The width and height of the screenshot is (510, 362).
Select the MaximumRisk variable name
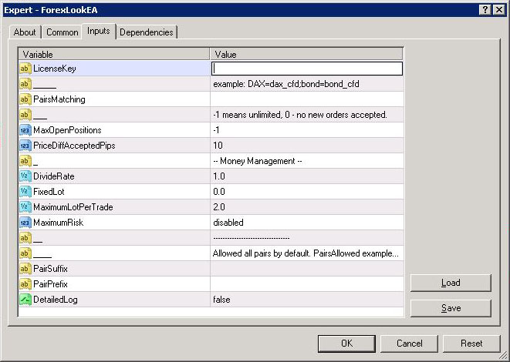pos(58,223)
